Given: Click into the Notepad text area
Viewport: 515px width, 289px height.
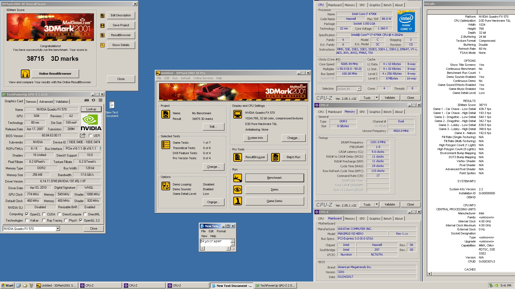Looking at the screenshot, I should coord(215,242).
